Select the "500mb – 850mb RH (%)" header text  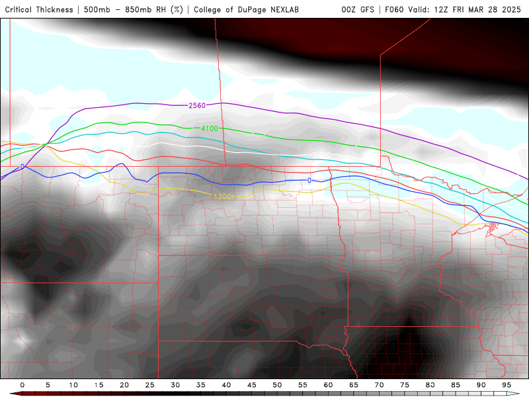(134, 9)
